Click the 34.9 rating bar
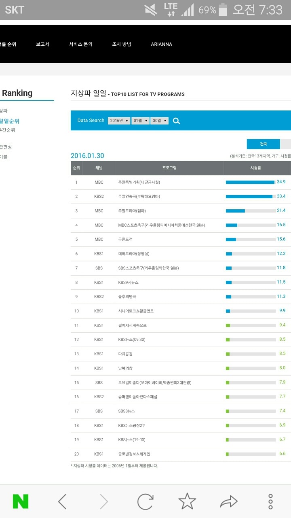Screen dimensions: 291x518 251,182
